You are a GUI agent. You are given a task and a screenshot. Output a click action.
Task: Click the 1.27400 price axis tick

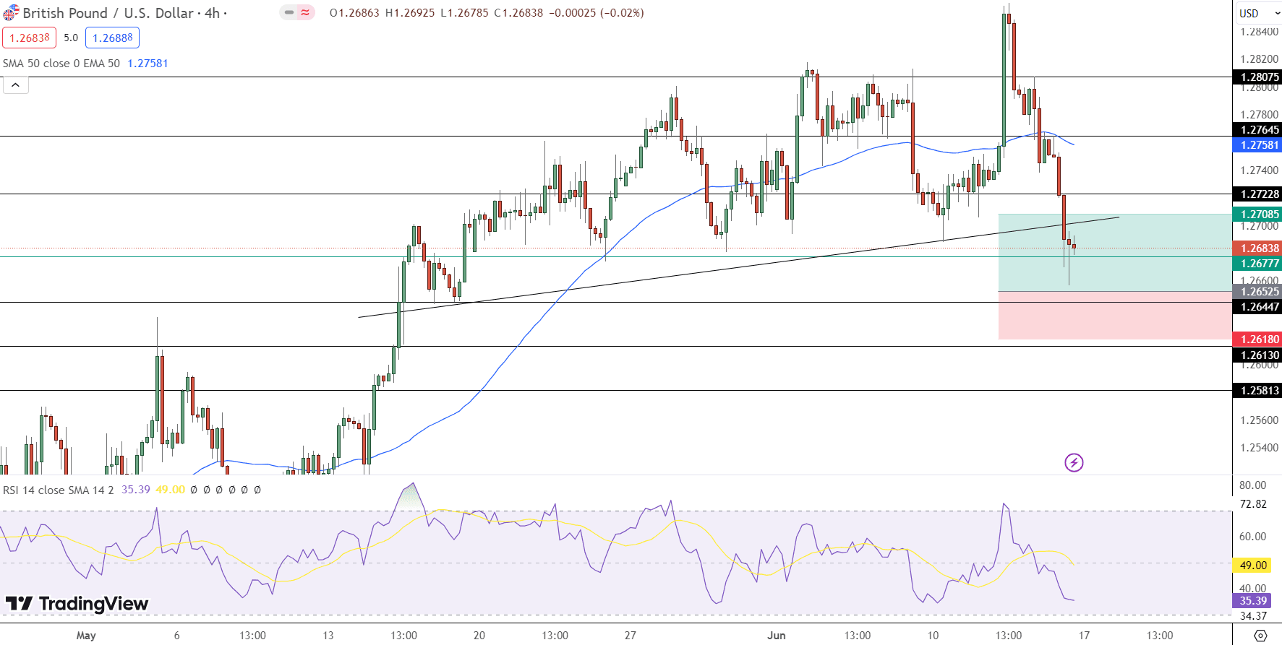[1259, 170]
